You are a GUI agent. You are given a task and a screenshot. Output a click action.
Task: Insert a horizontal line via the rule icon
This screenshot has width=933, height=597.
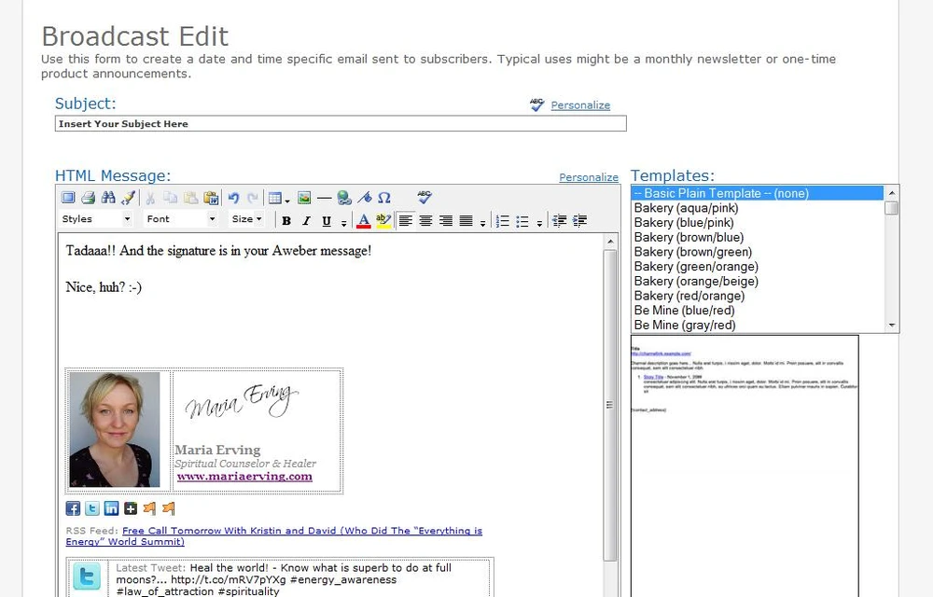(324, 198)
